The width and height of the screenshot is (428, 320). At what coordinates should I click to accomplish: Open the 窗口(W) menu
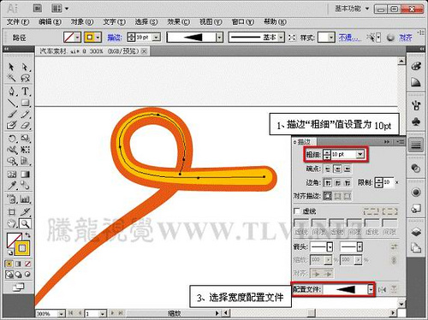coord(243,21)
